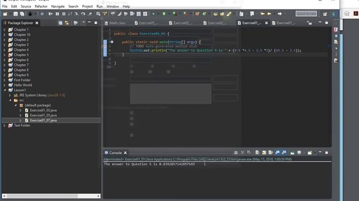Click the Open Perspective icon

tap(325, 14)
